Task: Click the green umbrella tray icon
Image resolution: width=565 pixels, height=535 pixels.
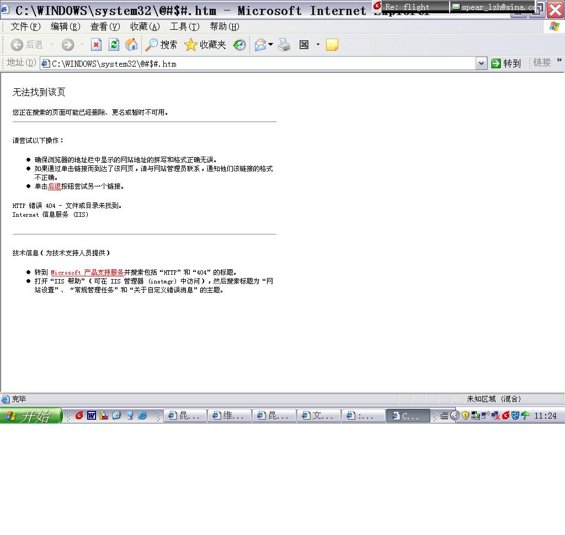Action: (x=525, y=416)
